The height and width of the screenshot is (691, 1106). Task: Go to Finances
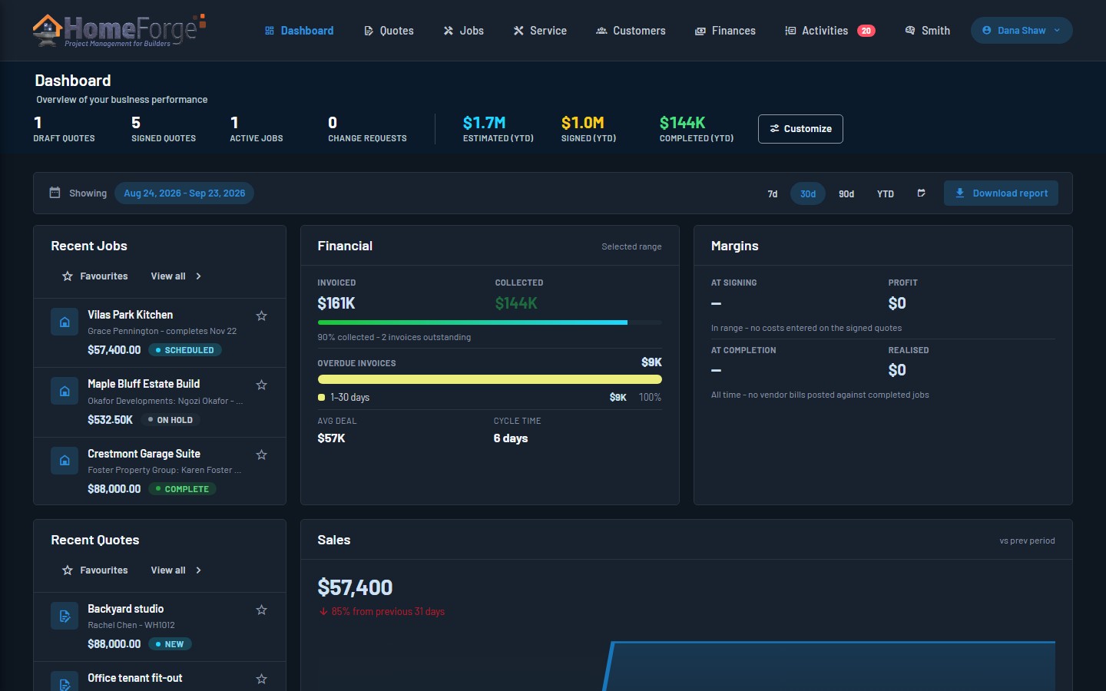[x=725, y=31]
